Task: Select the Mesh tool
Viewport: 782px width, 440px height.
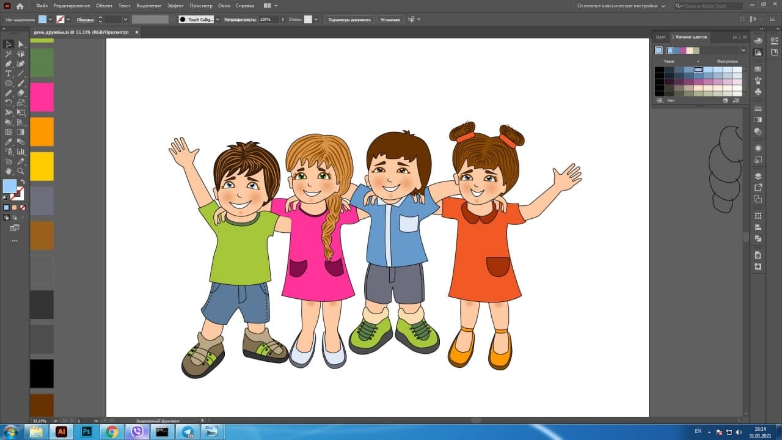Action: (x=9, y=132)
